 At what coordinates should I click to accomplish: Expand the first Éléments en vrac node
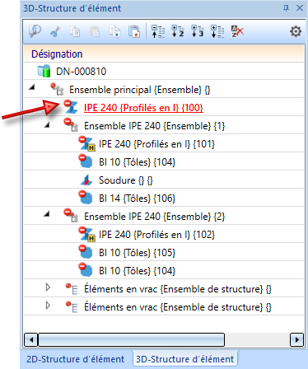pos(48,287)
